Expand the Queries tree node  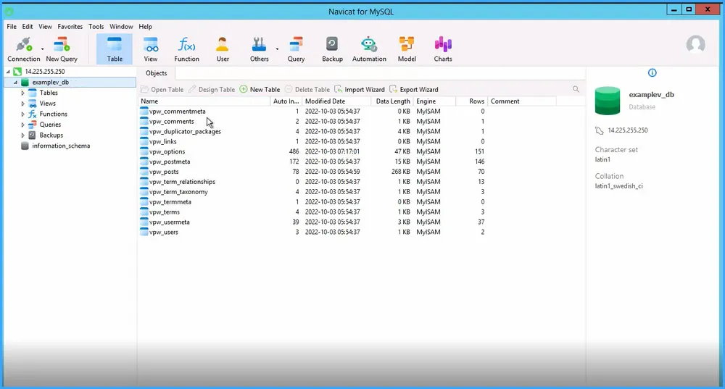click(23, 125)
